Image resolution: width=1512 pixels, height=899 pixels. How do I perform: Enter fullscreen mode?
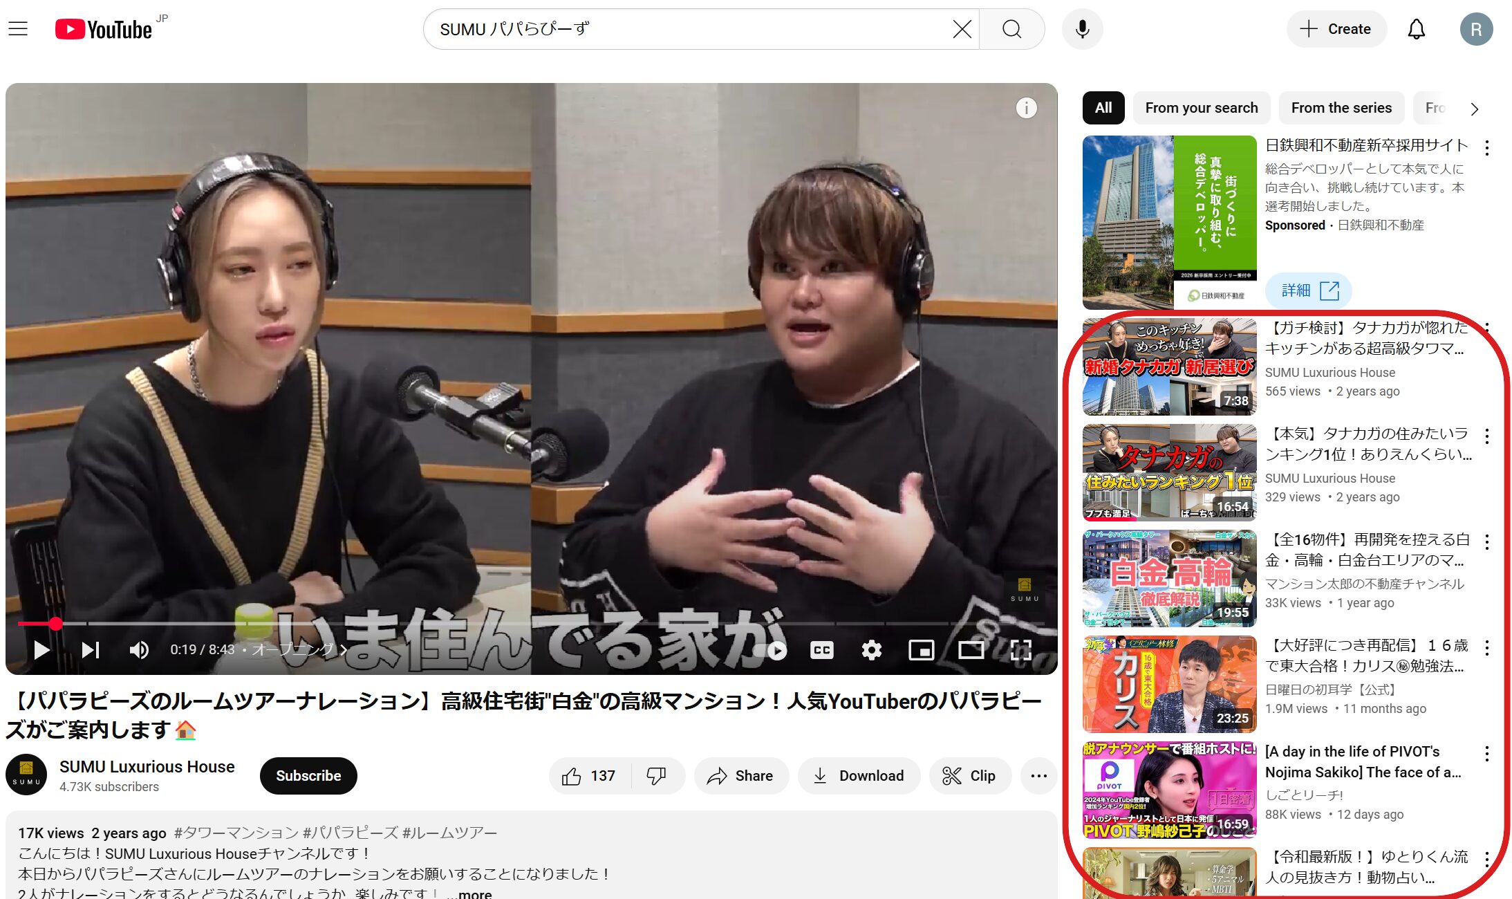[x=1020, y=650]
